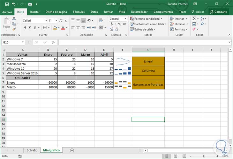
Task: Expand the Estilos de celda menu
Action: point(142,29)
